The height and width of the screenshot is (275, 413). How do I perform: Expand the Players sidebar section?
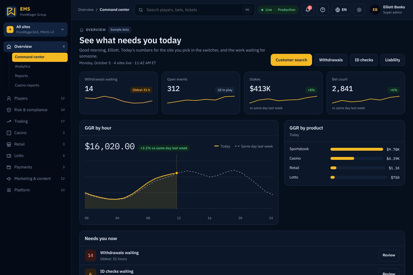pyautogui.click(x=36, y=98)
